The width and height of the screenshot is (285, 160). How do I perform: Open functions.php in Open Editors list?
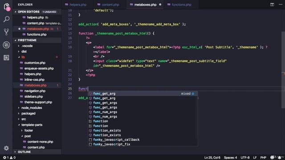[x=37, y=35]
